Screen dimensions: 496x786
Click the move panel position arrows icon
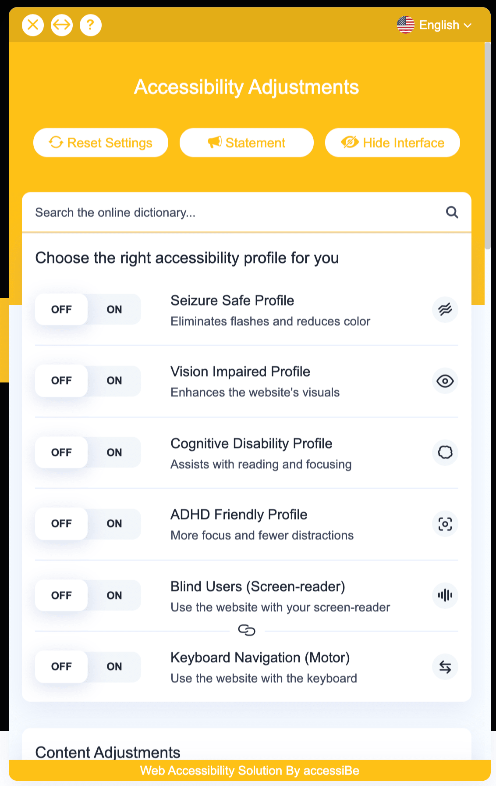(x=62, y=25)
